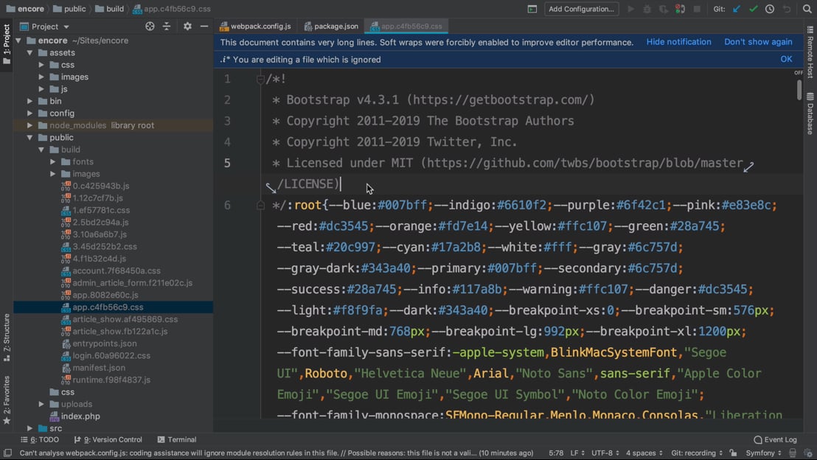Viewport: 817px width, 460px height.
Task: Click the editor vertical scrollbar thumb
Action: click(799, 89)
